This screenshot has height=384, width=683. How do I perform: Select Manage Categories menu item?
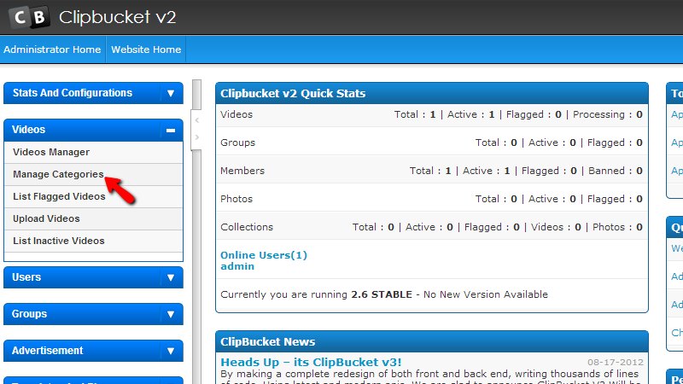point(93,175)
